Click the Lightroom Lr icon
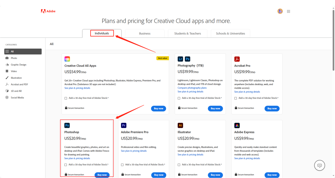The image size is (335, 178). coord(180,59)
